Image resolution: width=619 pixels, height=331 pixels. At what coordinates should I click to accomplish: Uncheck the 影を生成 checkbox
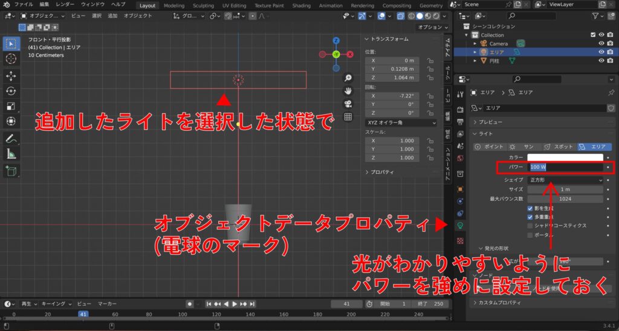pos(530,208)
